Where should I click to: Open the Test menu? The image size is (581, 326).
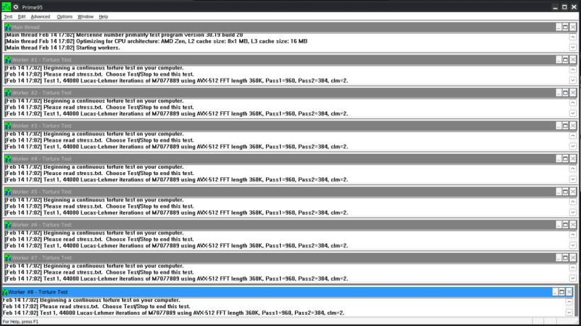click(x=8, y=16)
